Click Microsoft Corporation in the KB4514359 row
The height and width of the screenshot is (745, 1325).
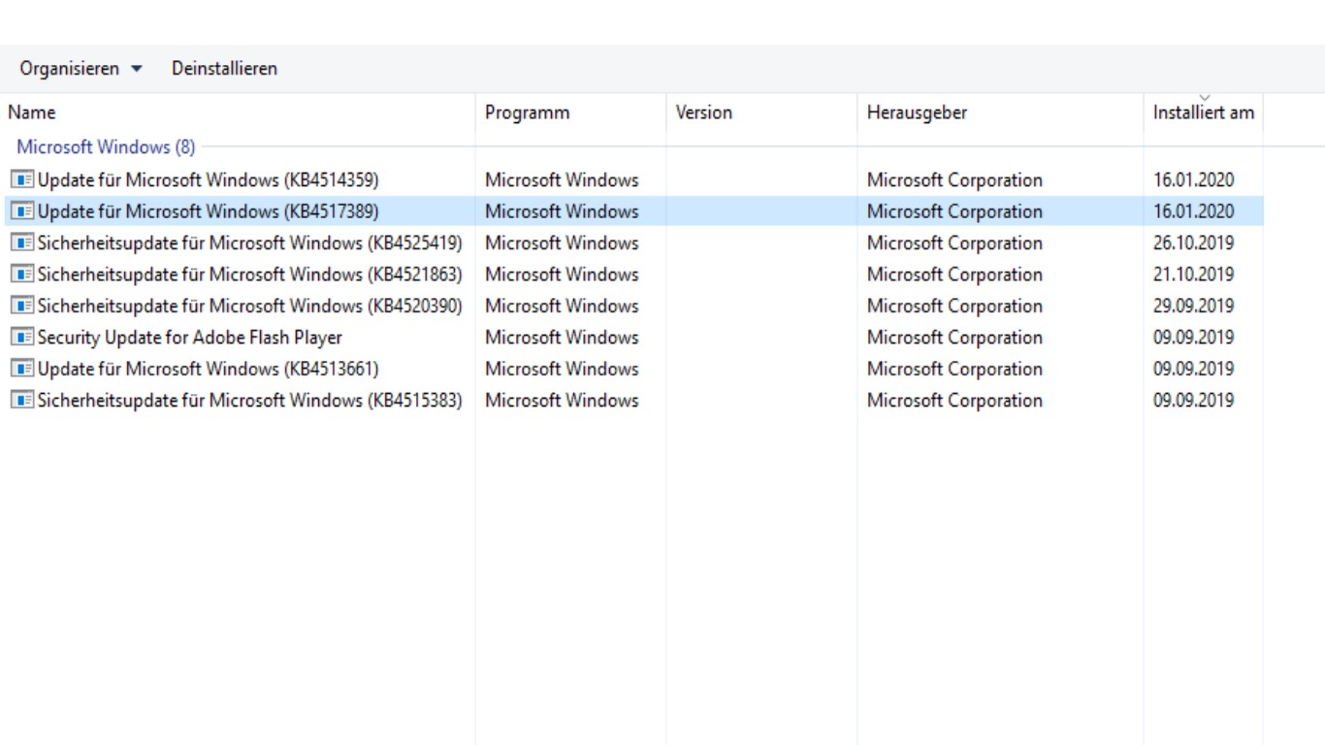click(x=954, y=179)
